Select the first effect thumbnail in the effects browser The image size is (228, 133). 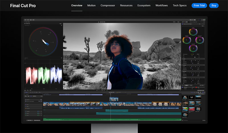pos(185,97)
